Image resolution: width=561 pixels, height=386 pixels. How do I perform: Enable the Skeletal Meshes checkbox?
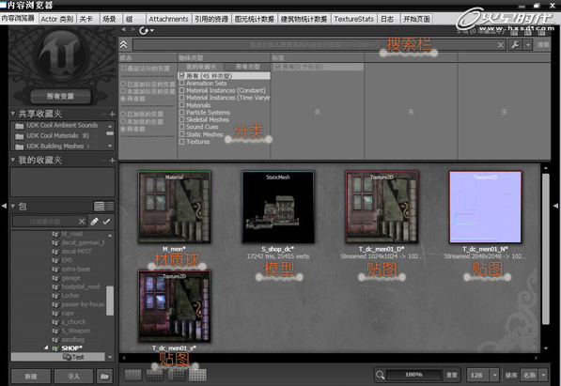[x=181, y=119]
